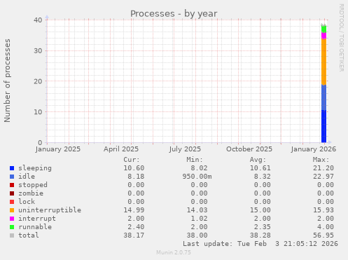Screen dimensions: 348x260
Task: Click the y-axis value 20
Action: [38, 81]
